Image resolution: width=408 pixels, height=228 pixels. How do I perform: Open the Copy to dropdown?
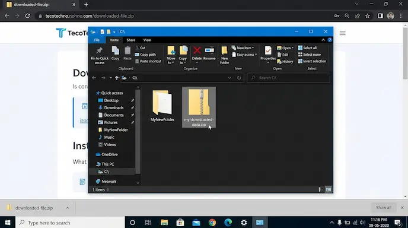coord(183,55)
